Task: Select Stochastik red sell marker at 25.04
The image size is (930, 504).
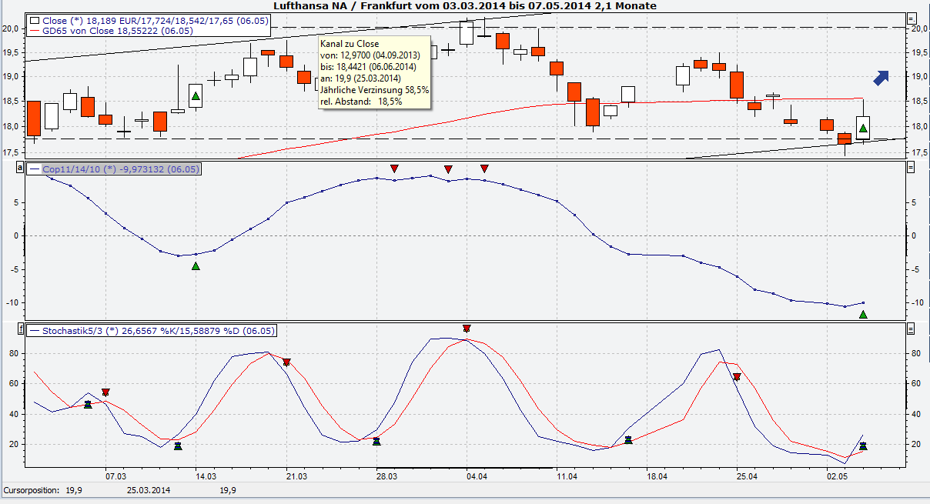Action: (x=737, y=377)
